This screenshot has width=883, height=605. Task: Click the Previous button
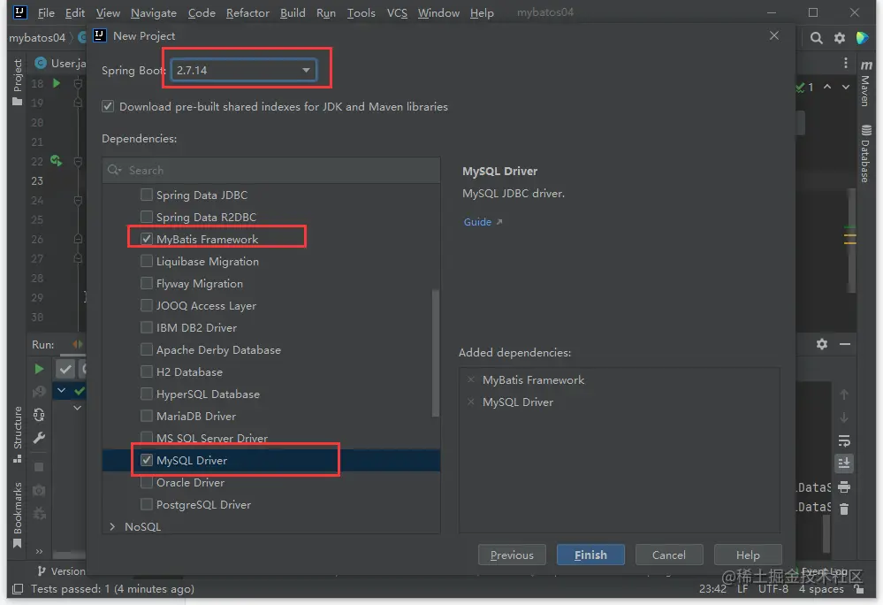(512, 555)
